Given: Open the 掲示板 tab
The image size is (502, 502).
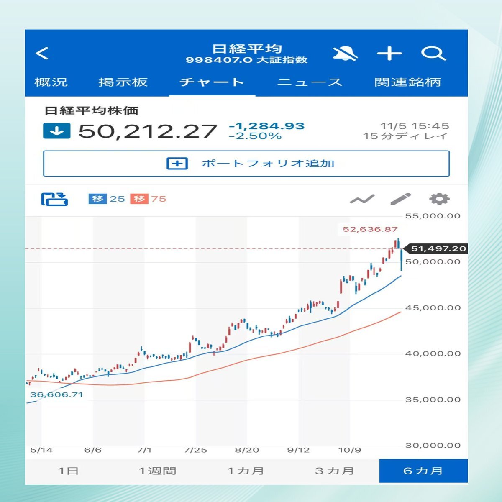Looking at the screenshot, I should (123, 82).
